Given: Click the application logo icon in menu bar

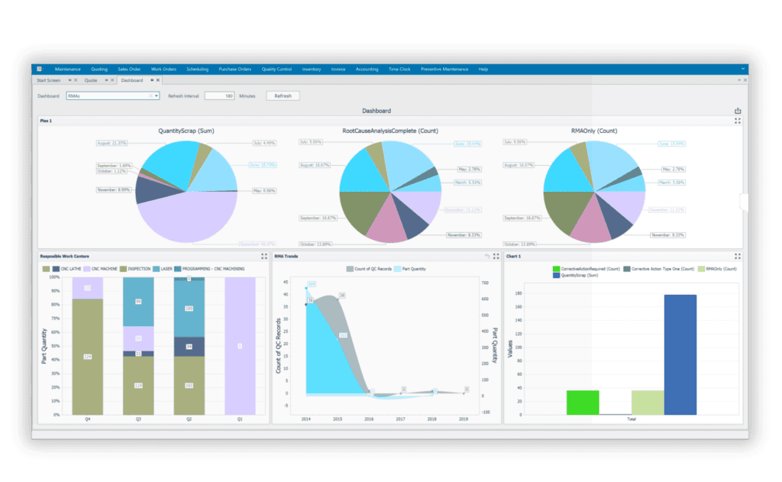Looking at the screenshot, I should 40,69.
